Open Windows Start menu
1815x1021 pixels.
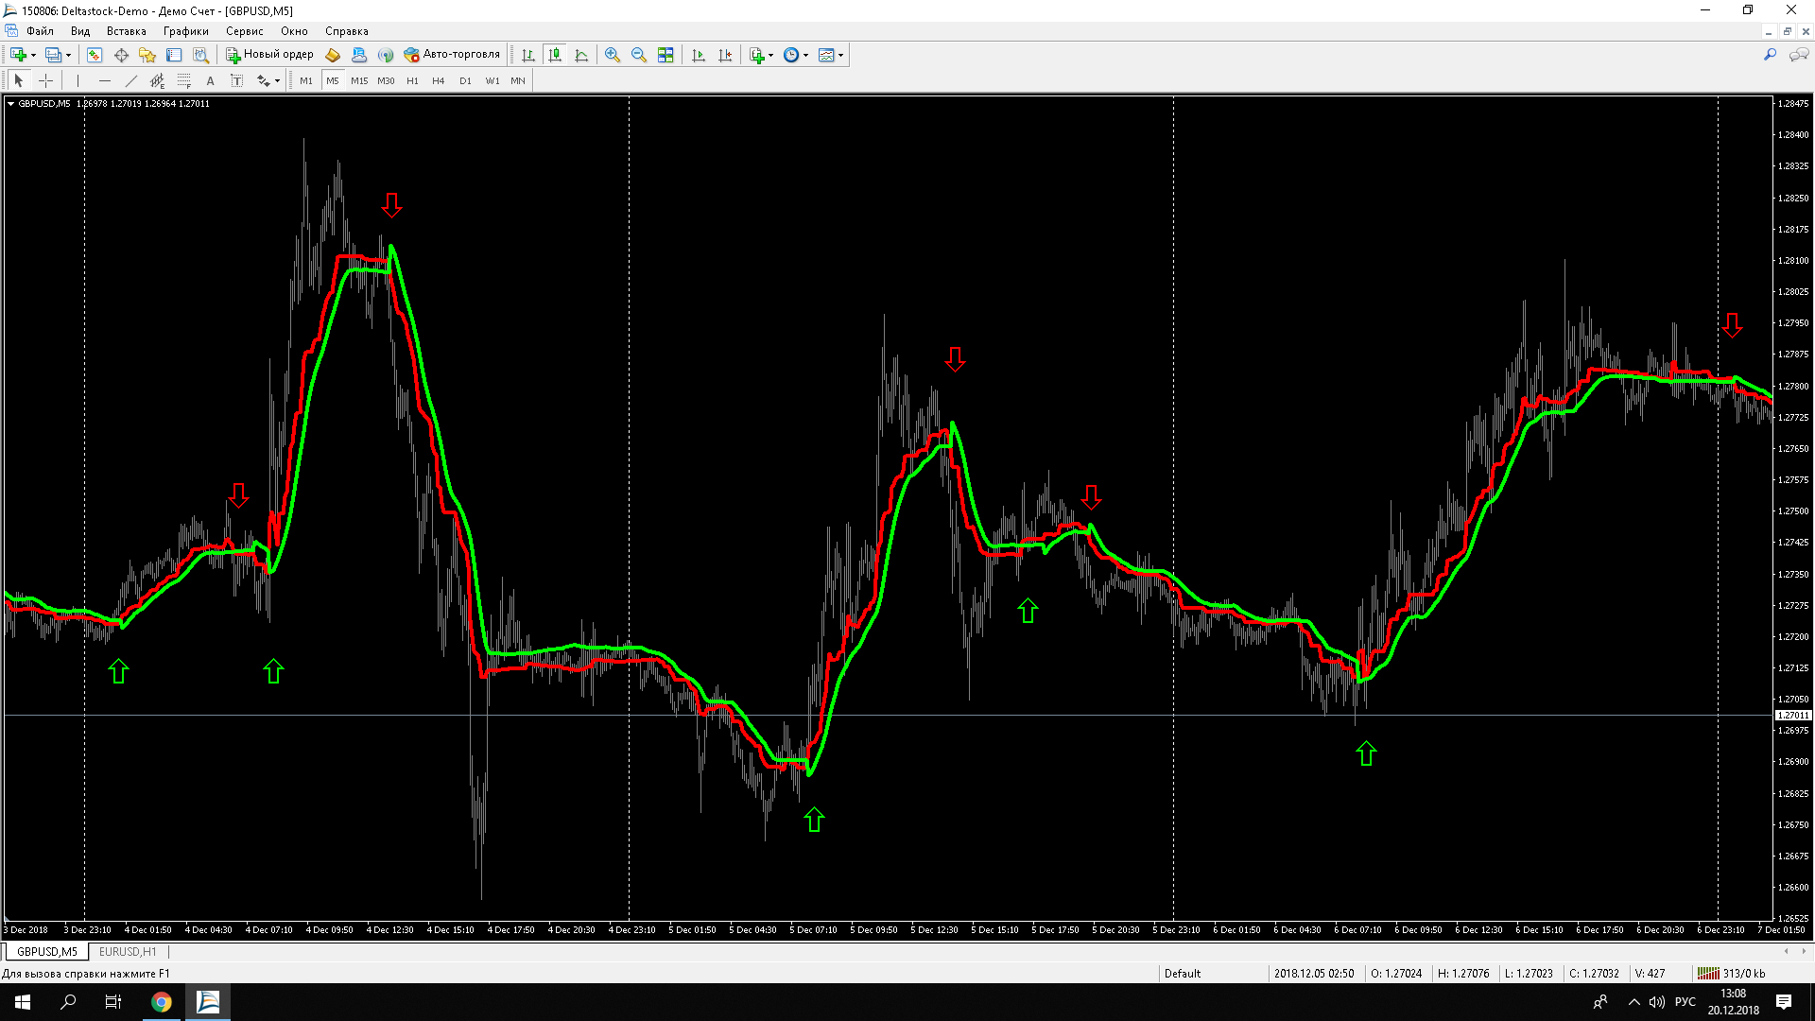23,1002
